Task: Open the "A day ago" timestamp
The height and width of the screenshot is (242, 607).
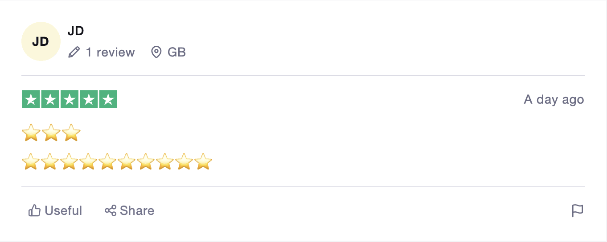Action: click(554, 99)
